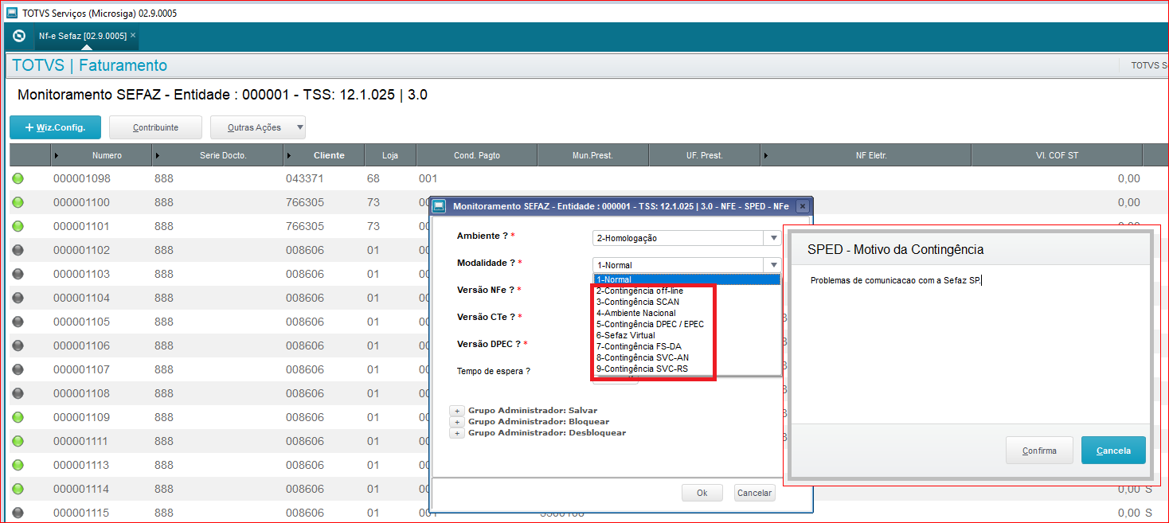Click the green status icon for note 000001100

pyautogui.click(x=18, y=202)
